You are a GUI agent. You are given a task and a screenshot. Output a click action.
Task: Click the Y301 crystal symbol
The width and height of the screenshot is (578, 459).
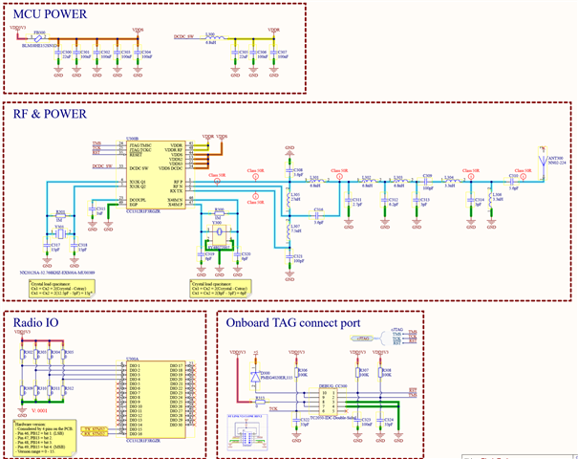pos(60,233)
